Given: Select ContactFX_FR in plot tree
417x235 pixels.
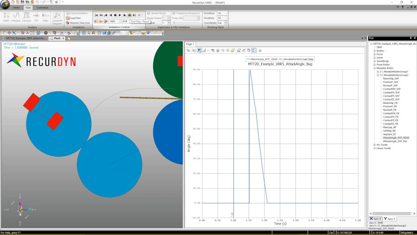Looking at the screenshot, I should 390,117.
